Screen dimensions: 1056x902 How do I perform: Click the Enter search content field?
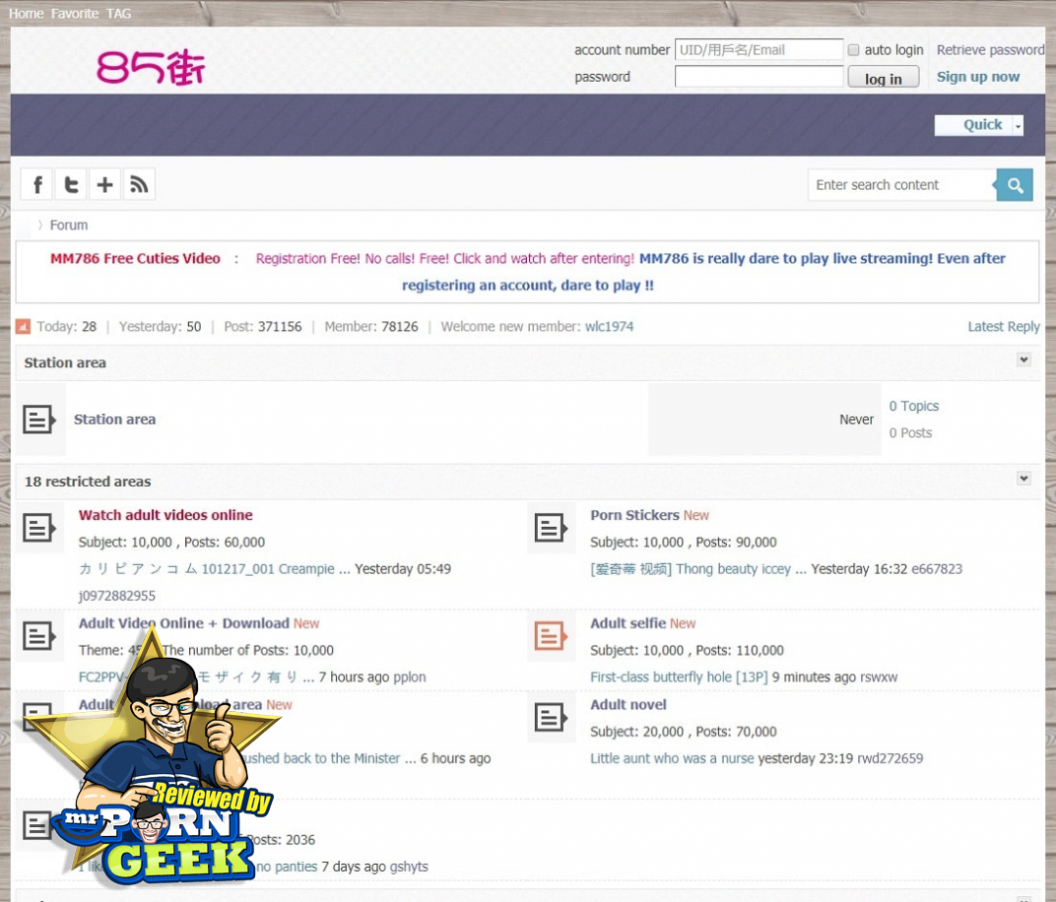click(900, 185)
